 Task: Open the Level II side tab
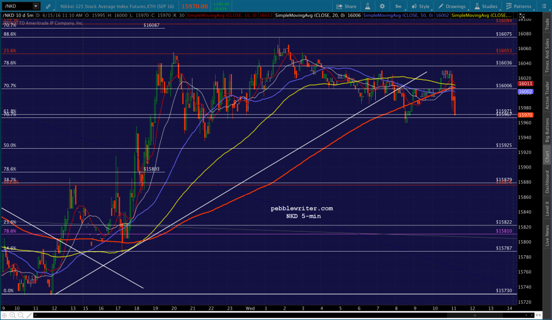[547, 208]
